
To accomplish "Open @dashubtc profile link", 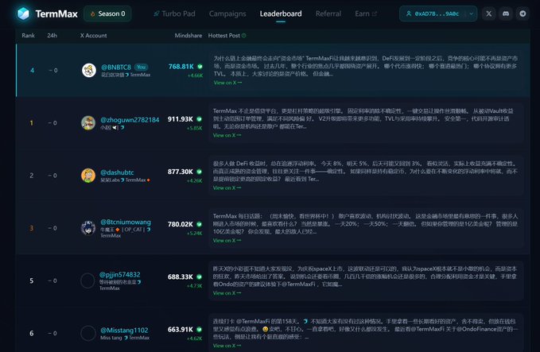I will tap(117, 172).
